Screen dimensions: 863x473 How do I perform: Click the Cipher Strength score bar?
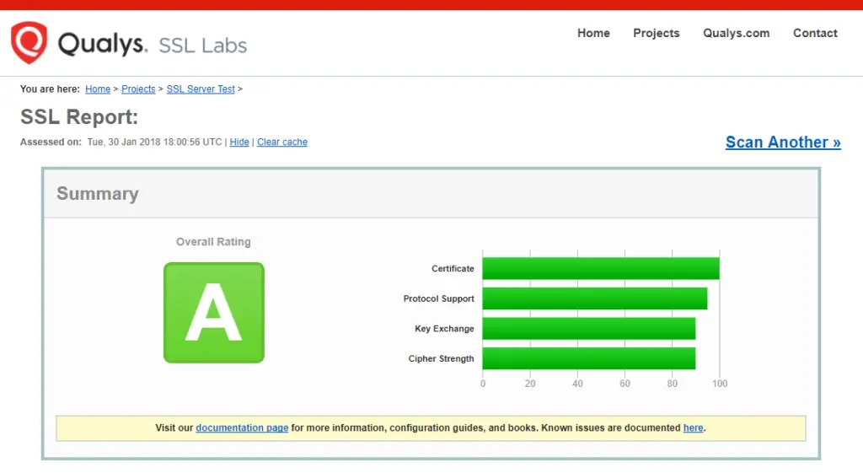click(588, 359)
